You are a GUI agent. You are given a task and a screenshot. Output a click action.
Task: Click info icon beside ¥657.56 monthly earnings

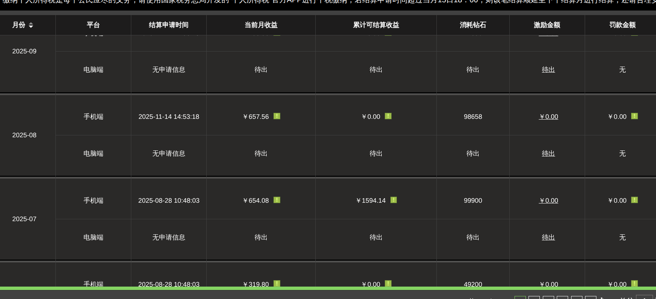(277, 116)
